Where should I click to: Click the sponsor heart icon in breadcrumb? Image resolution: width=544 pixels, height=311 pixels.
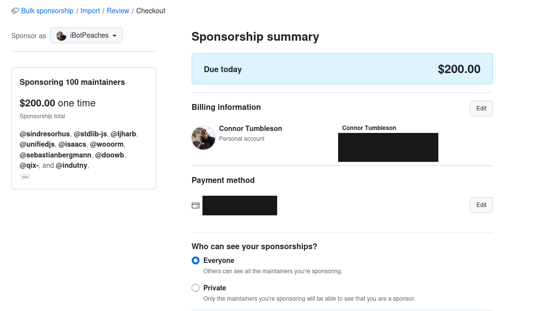coord(15,11)
